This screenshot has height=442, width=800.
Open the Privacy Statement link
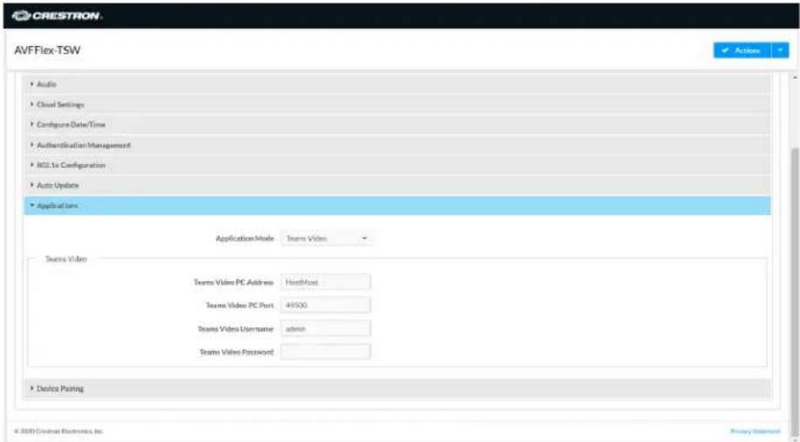(x=755, y=432)
